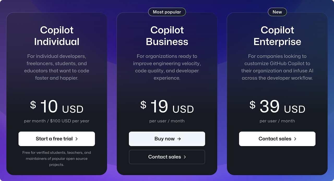Click the Copilot Business heading

[167, 36]
